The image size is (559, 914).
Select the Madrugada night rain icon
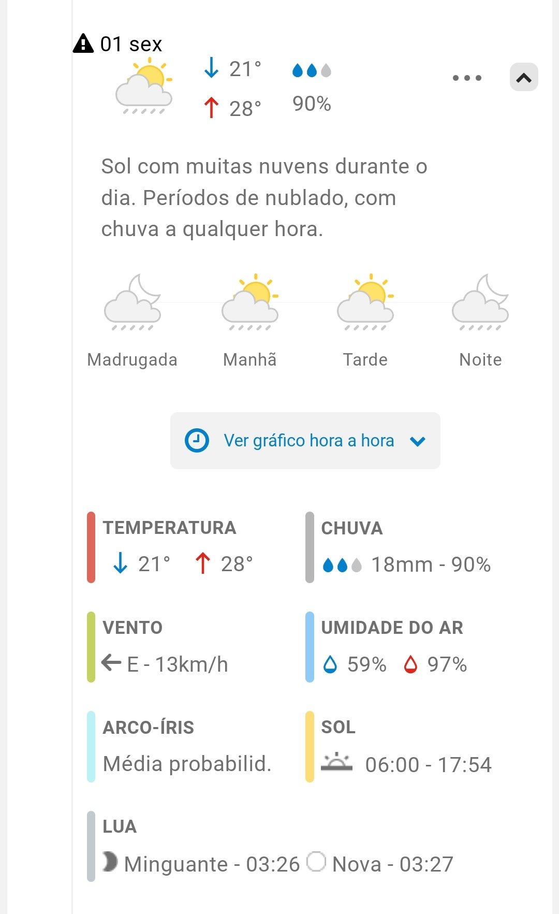tap(133, 302)
